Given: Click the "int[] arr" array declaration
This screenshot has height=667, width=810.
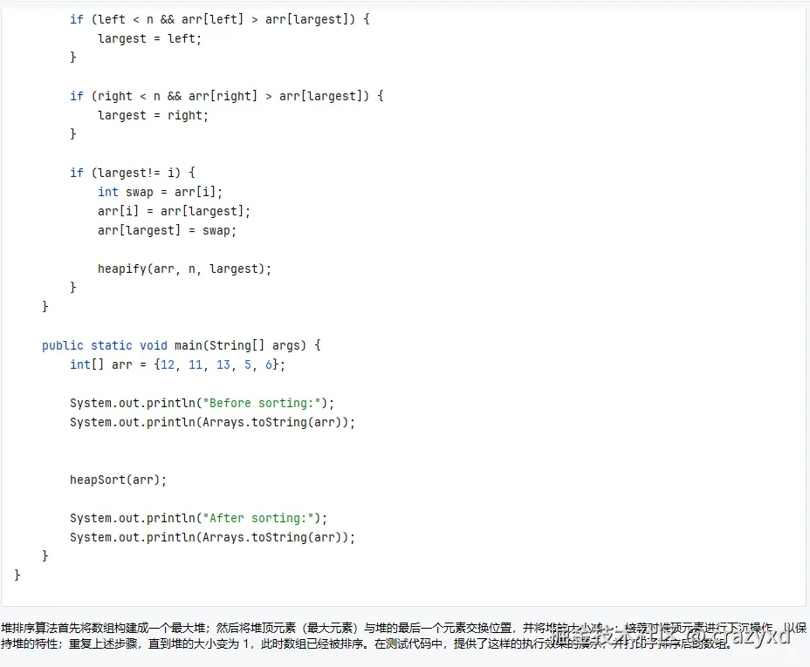Looking at the screenshot, I should (x=101, y=364).
